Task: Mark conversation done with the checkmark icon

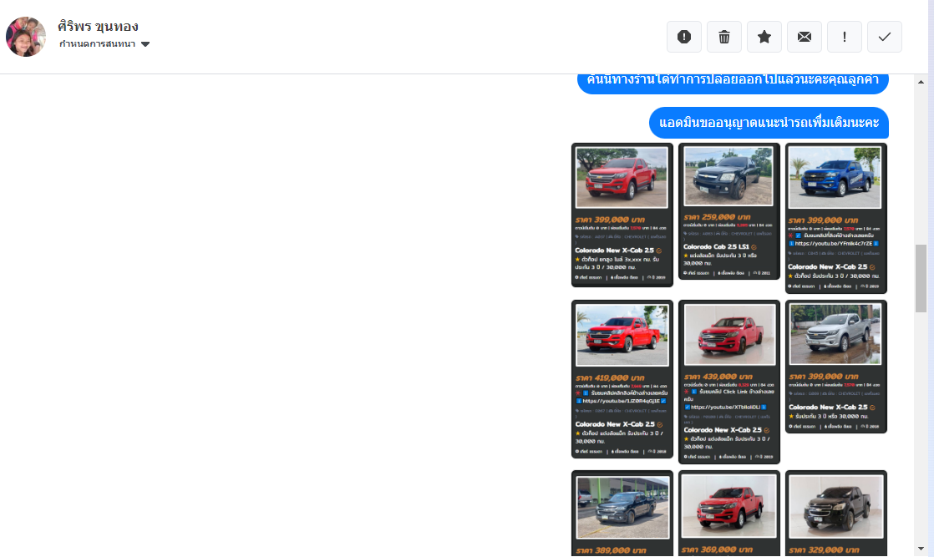Action: coord(884,37)
